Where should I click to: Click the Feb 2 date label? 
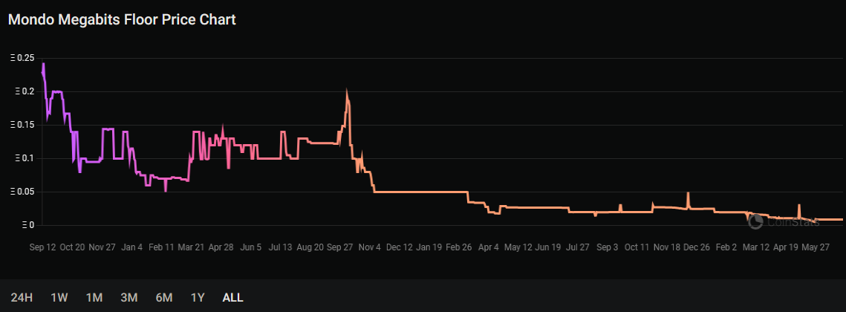726,247
